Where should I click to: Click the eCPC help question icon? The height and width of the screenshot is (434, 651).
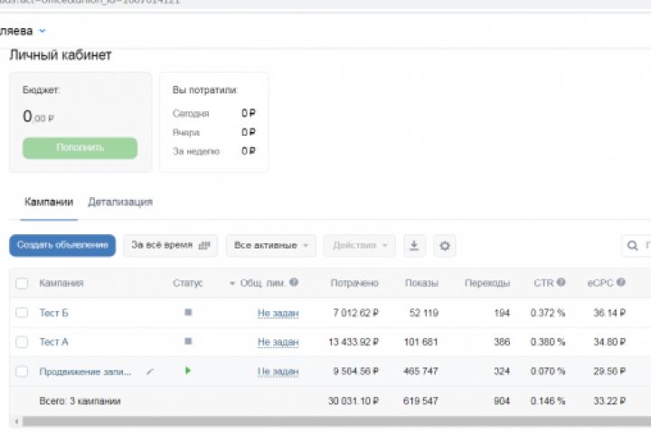coord(621,283)
